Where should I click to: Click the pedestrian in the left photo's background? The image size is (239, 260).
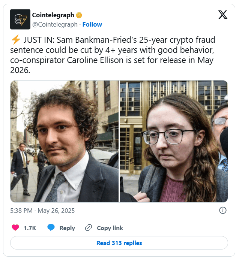(21, 169)
